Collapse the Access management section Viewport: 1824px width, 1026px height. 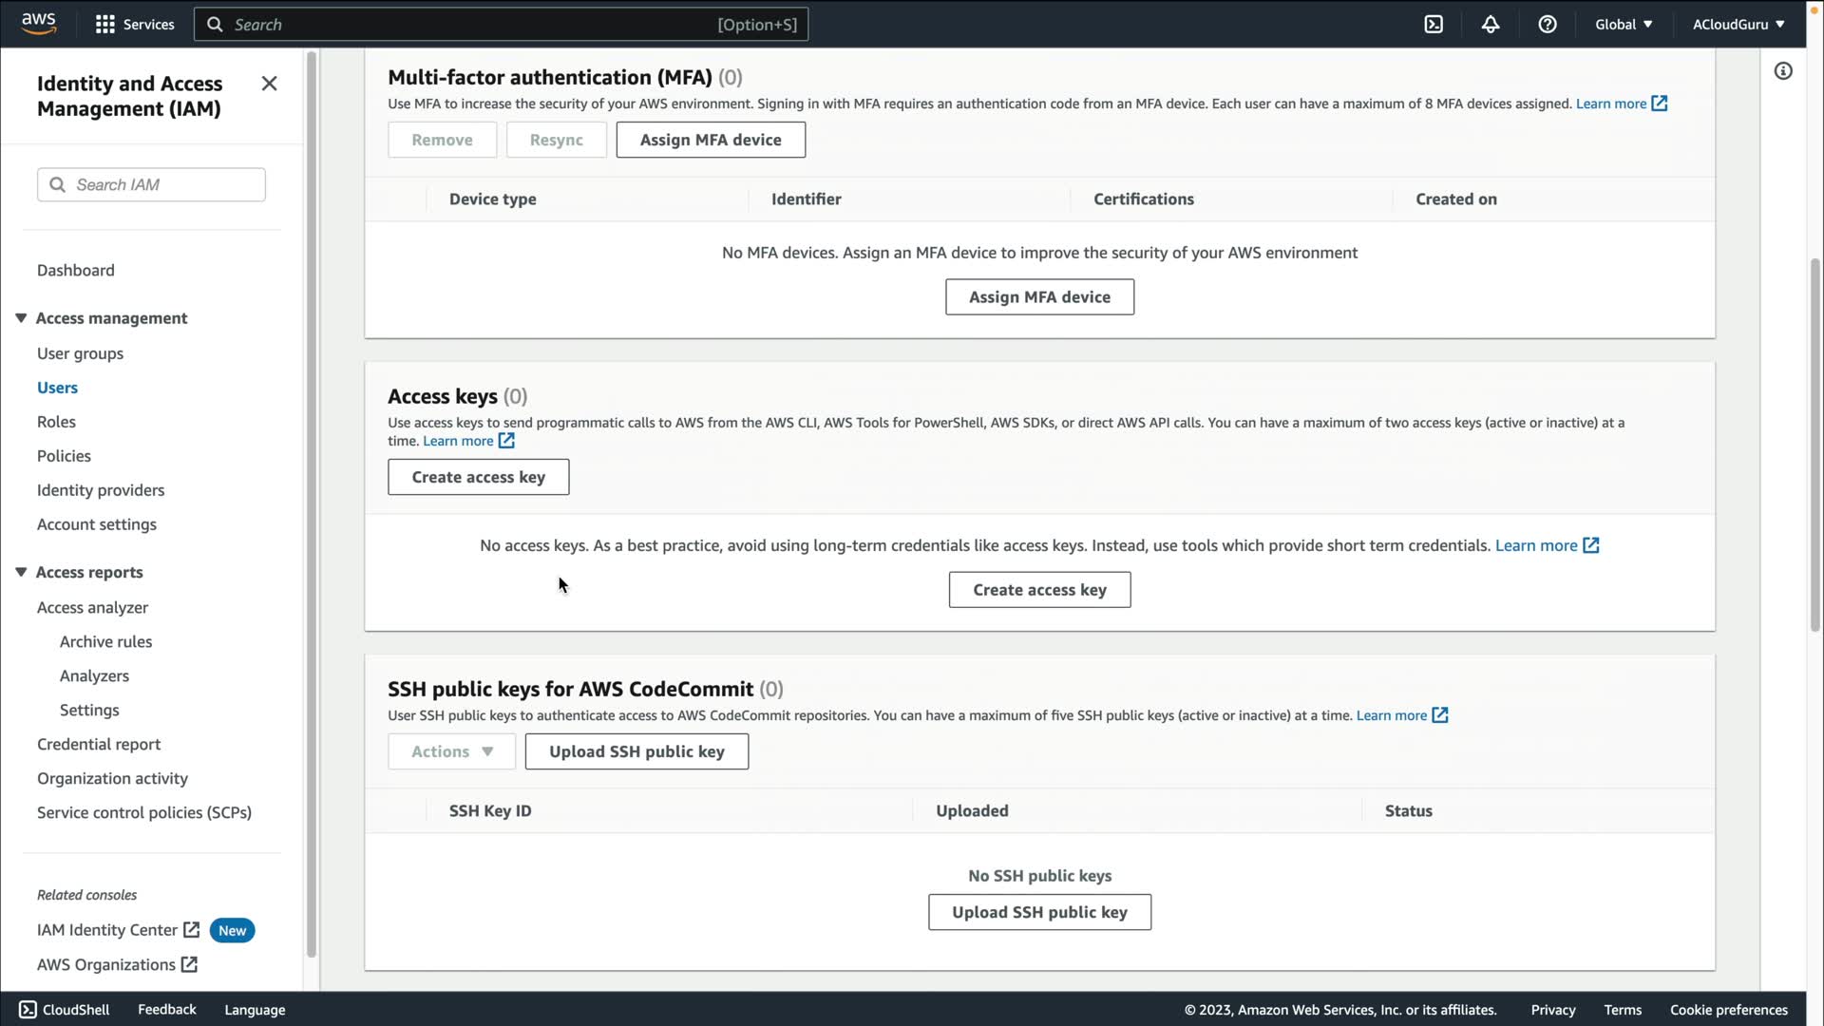coord(21,318)
